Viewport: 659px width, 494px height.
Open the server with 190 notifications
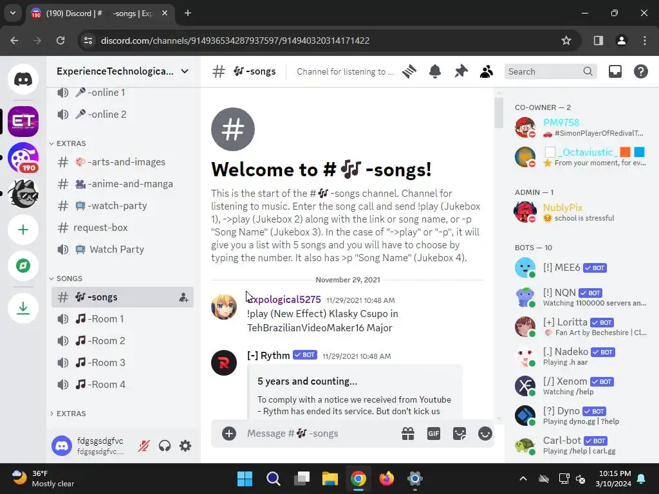tap(23, 158)
